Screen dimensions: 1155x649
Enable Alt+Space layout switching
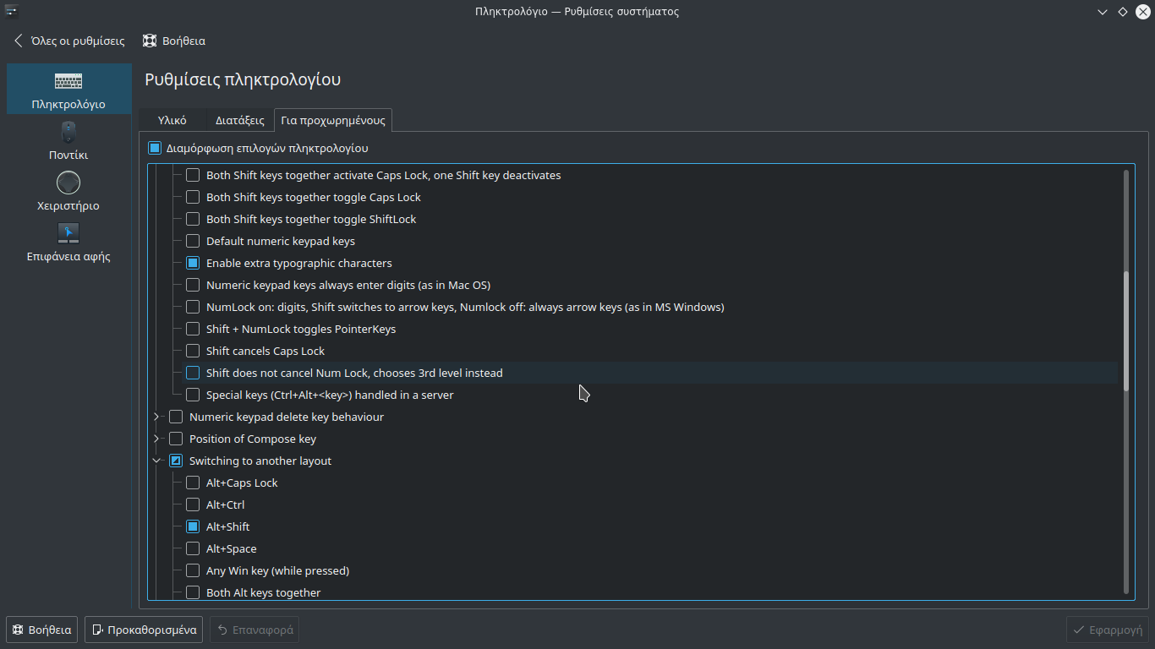coord(193,548)
